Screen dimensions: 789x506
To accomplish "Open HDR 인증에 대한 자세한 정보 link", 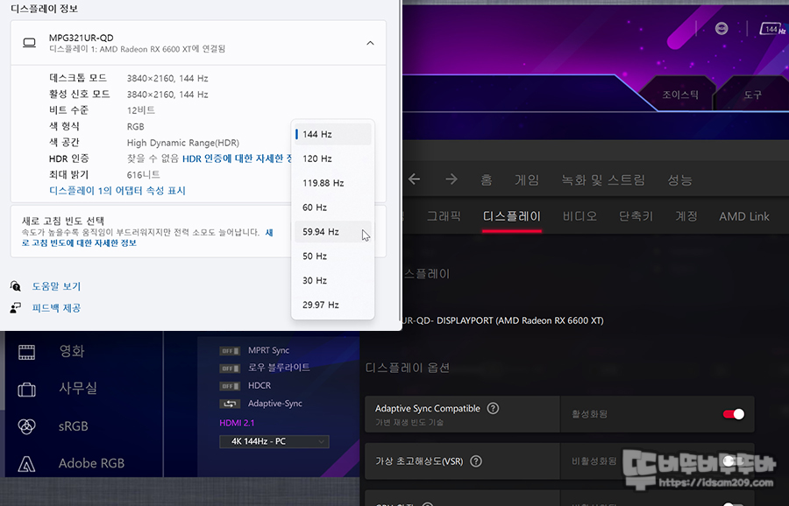I will [x=237, y=158].
